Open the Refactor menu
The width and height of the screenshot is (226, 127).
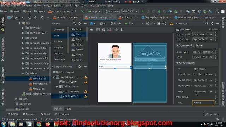click(x=59, y=6)
